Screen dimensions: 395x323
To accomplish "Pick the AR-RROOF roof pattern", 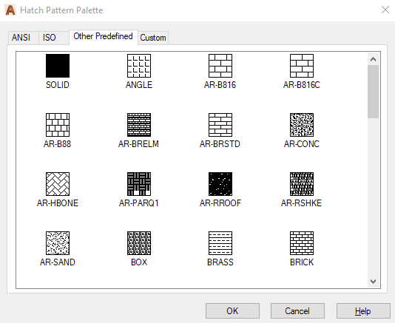I will tap(220, 184).
